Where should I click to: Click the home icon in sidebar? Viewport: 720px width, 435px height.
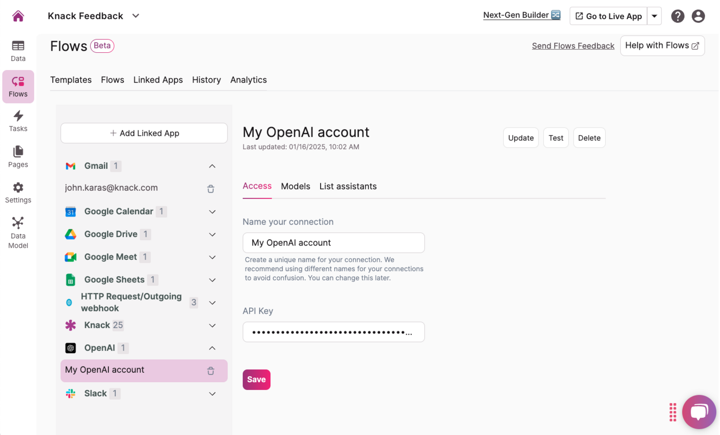pyautogui.click(x=18, y=16)
